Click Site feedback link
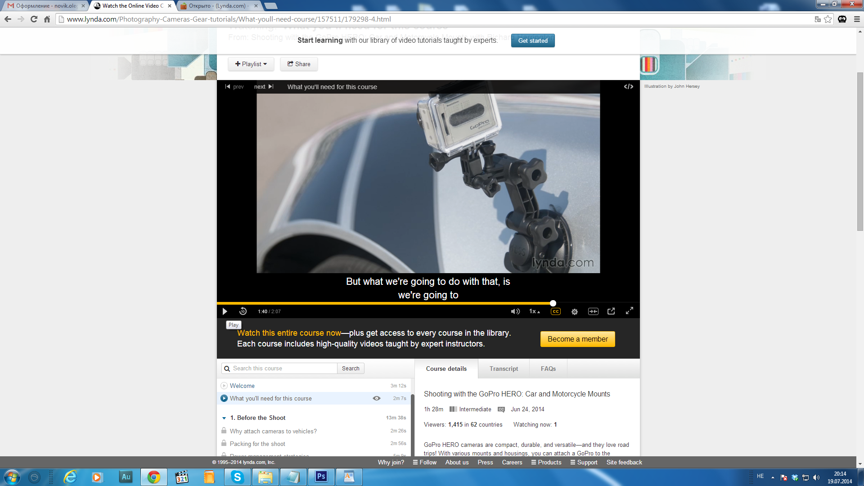Image resolution: width=864 pixels, height=486 pixels. pyautogui.click(x=624, y=462)
